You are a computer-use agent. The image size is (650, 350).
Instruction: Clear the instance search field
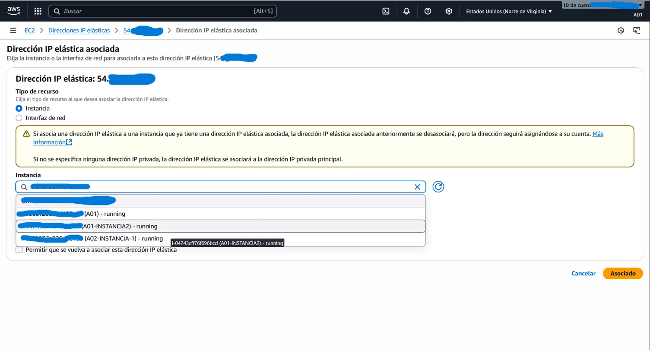pos(417,187)
